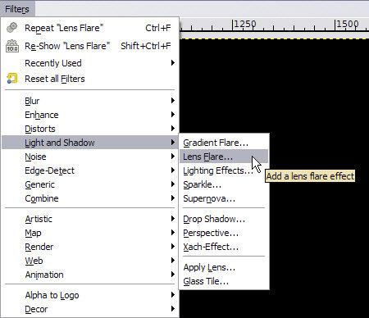
Task: Expand the Map submenu
Action: coord(90,233)
